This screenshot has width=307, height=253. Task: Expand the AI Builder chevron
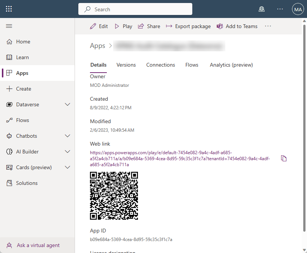click(67, 152)
